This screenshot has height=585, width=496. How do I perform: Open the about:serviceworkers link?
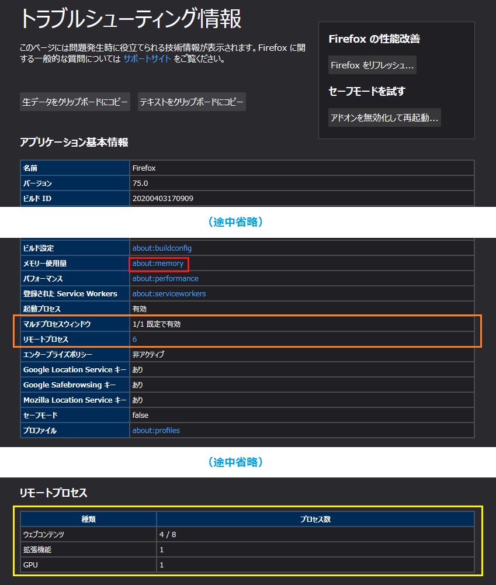pyautogui.click(x=169, y=293)
